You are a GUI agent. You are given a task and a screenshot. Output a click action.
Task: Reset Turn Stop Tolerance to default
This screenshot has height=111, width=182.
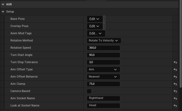(x=175, y=62)
